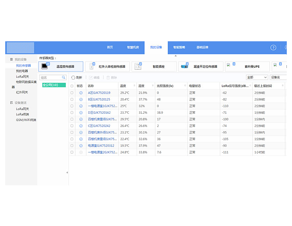
Task: Tick the checkbox for B区GJK7520125 row
Action: pos(72,99)
